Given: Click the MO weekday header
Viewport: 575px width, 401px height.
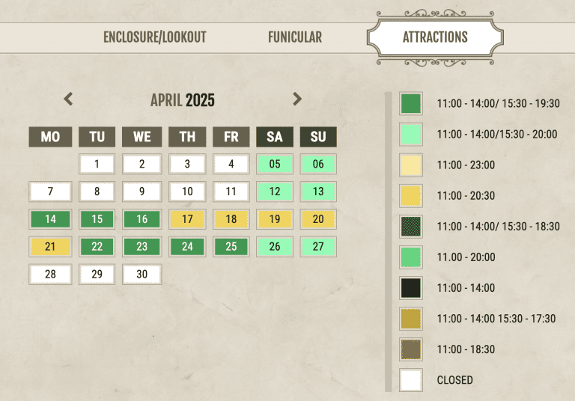Looking at the screenshot, I should click(50, 137).
